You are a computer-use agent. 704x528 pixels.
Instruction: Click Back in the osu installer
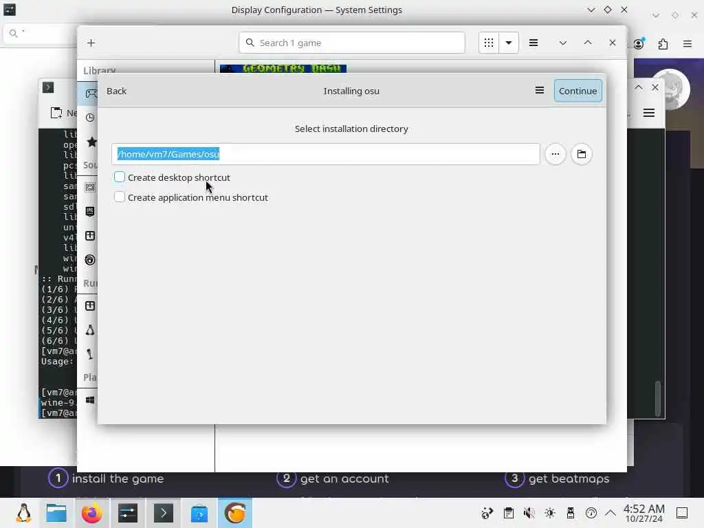pos(116,91)
